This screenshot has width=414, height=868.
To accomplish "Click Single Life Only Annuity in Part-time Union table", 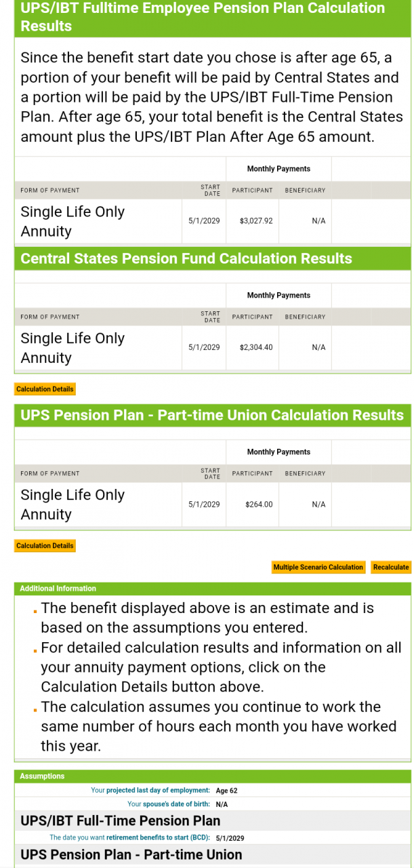I will pos(73,505).
